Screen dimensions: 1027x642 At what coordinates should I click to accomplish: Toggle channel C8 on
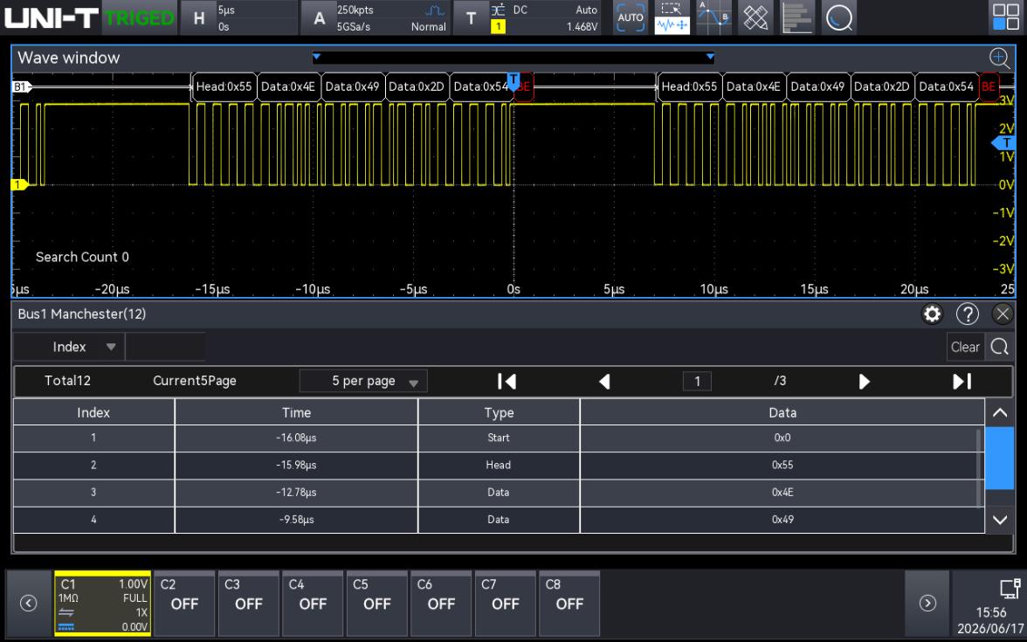569,604
